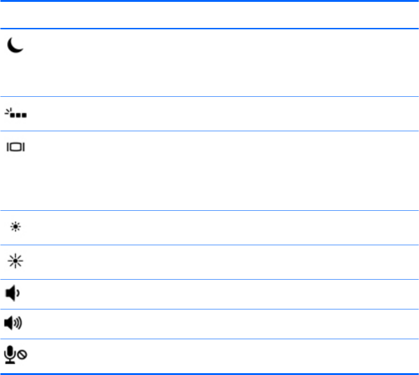Select the switch screen image icon

(x=16, y=147)
